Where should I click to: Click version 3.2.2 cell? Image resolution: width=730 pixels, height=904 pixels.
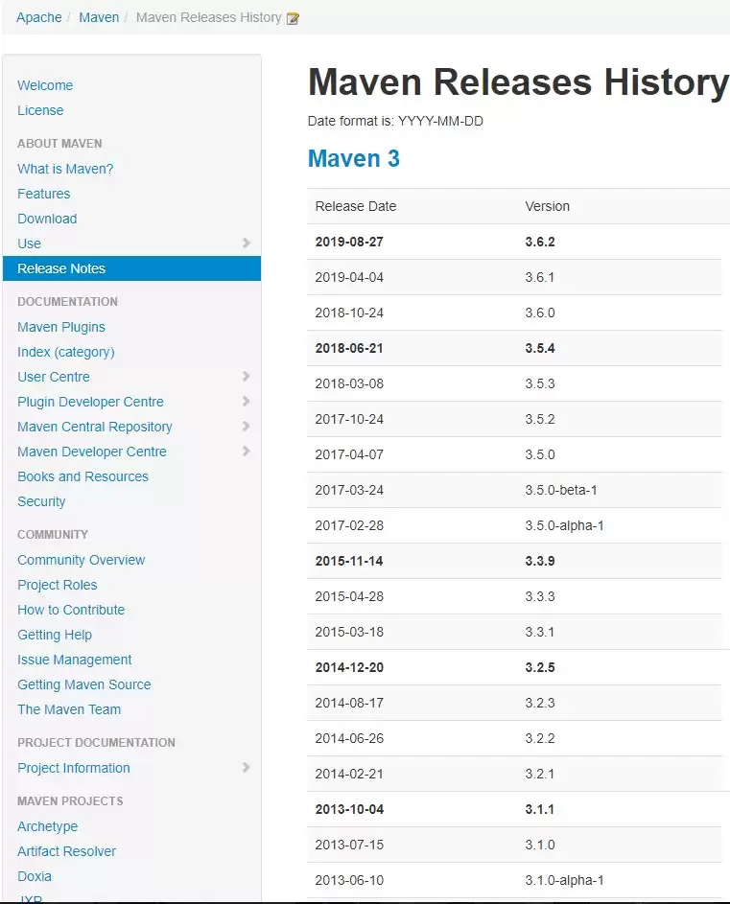pos(540,738)
